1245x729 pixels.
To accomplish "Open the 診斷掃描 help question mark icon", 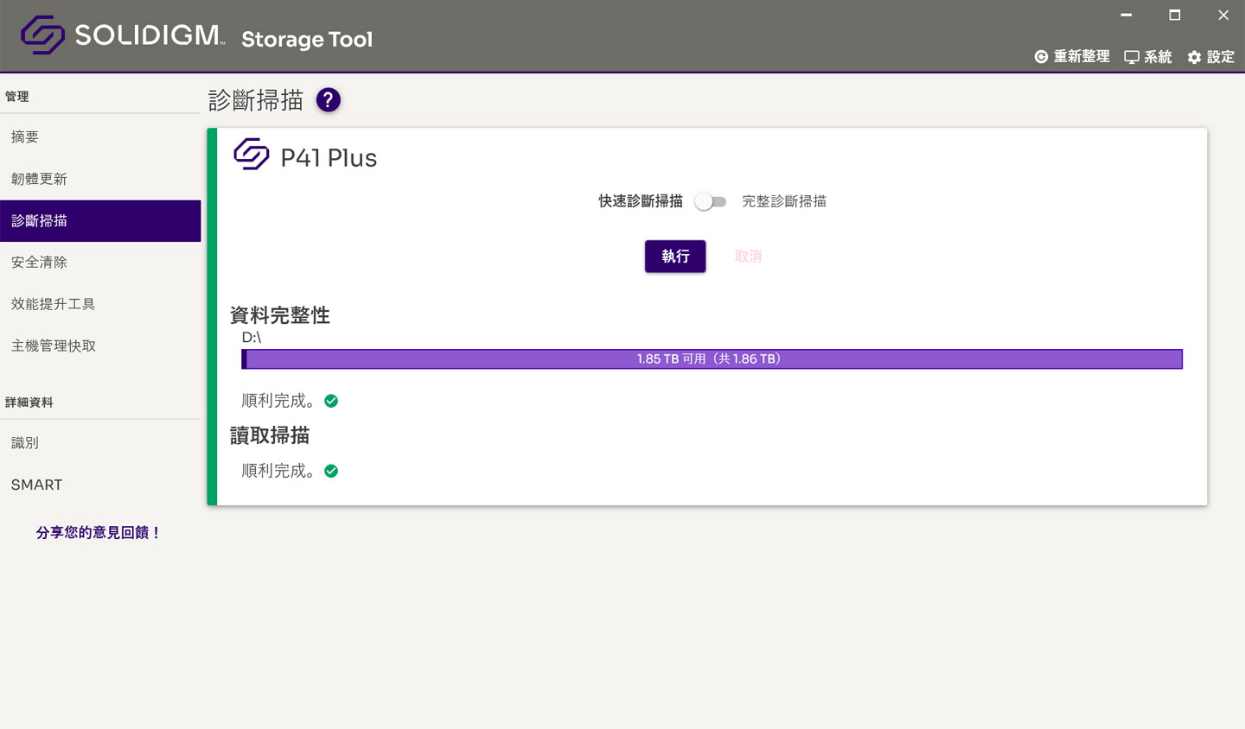I will click(328, 99).
